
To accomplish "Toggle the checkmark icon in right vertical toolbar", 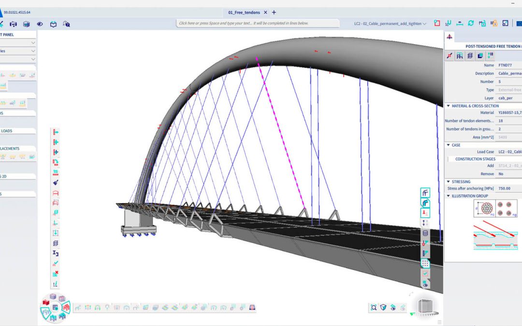I will 425,274.
